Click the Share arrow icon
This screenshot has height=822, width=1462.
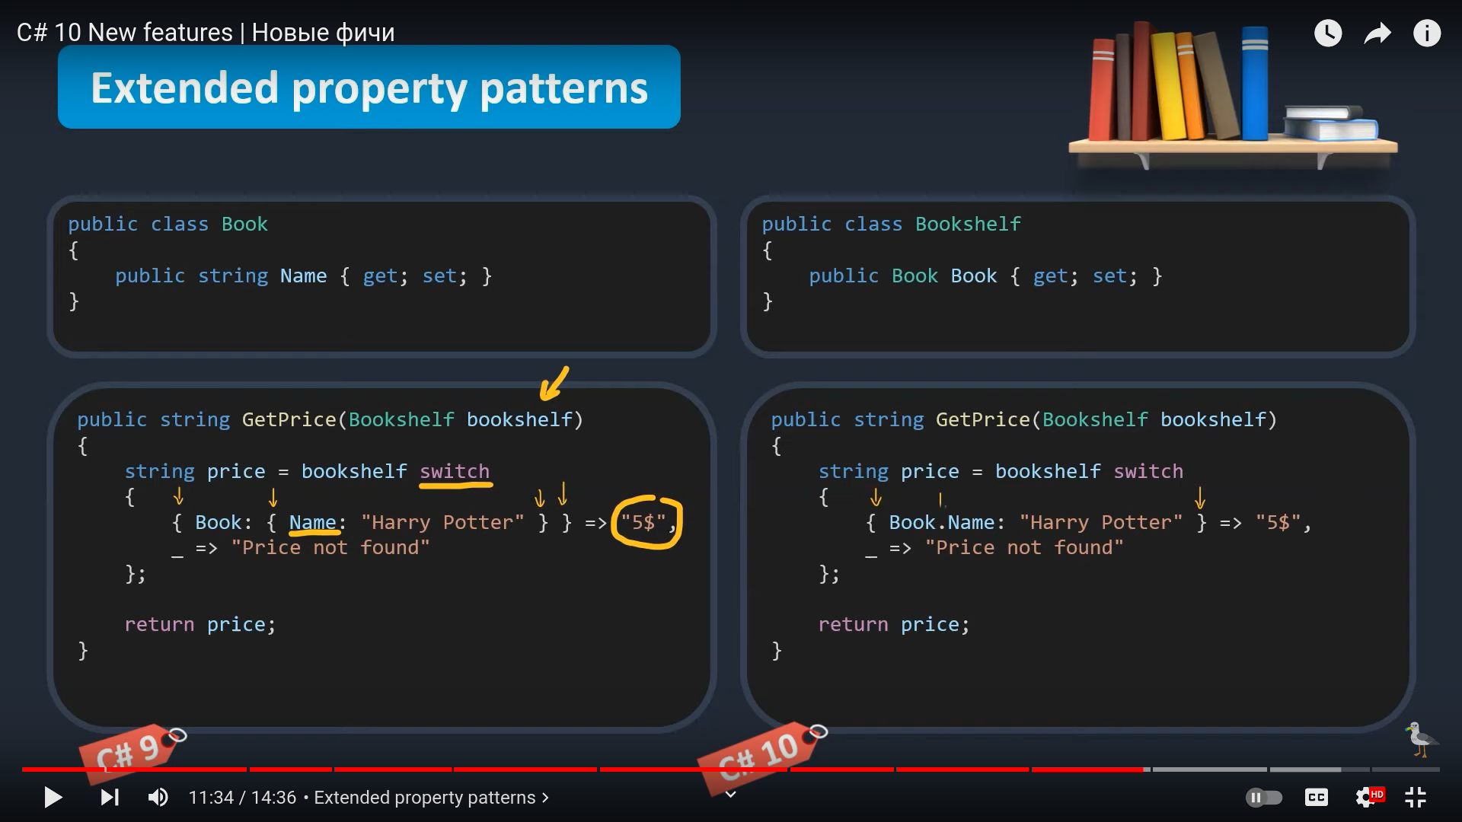coord(1377,33)
